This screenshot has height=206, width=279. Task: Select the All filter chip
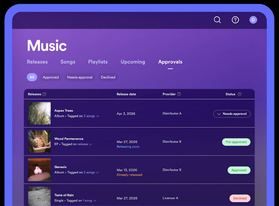click(x=32, y=77)
